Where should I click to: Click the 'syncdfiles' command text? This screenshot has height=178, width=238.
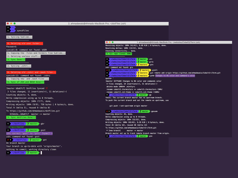(23, 31)
